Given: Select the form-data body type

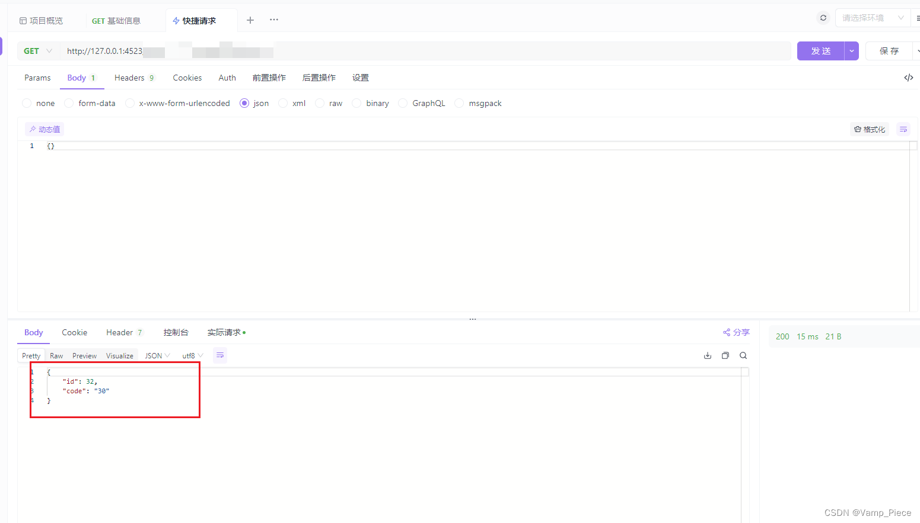Looking at the screenshot, I should coord(90,103).
